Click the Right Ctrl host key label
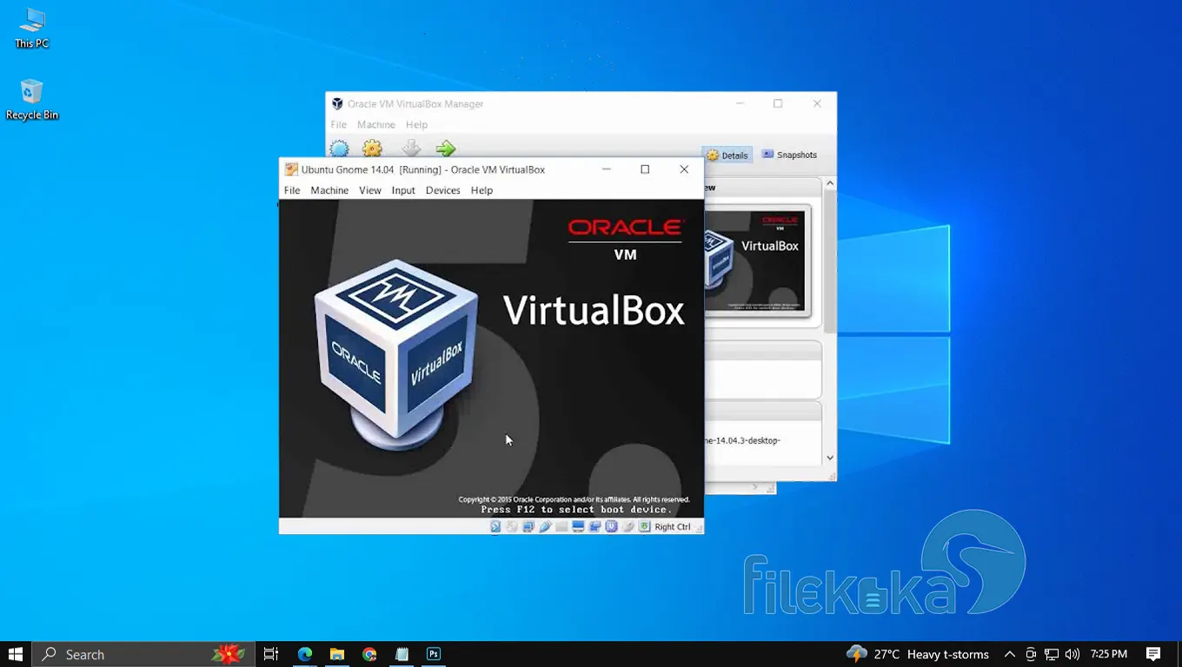This screenshot has width=1182, height=667. pyautogui.click(x=673, y=526)
